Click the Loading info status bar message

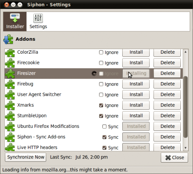pos(65,170)
